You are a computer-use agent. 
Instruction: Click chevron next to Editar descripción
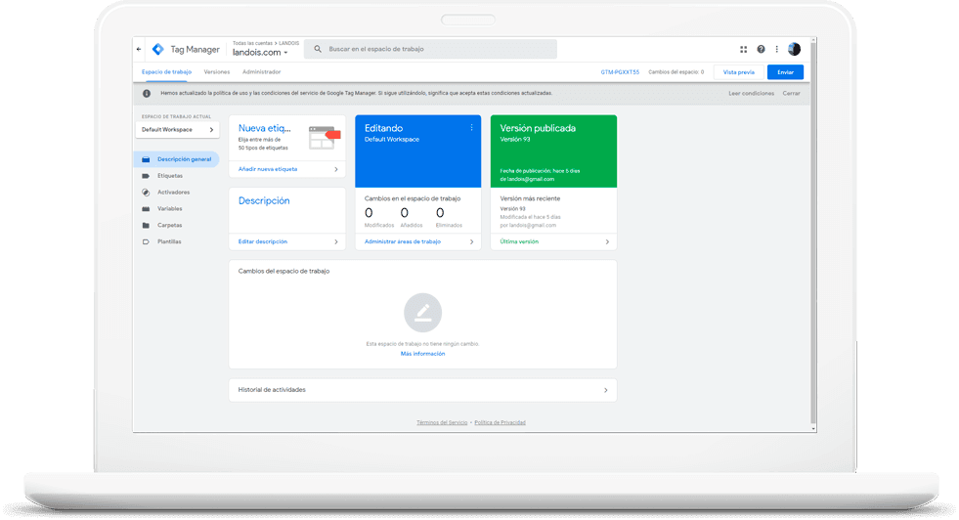335,242
